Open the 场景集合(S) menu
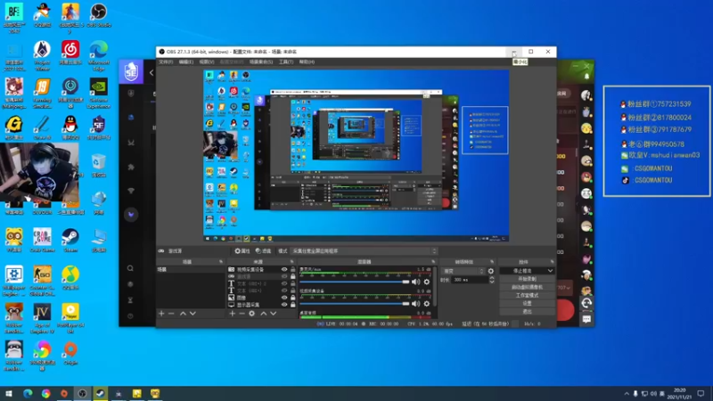Screen dimensions: 713x401 (x=261, y=61)
